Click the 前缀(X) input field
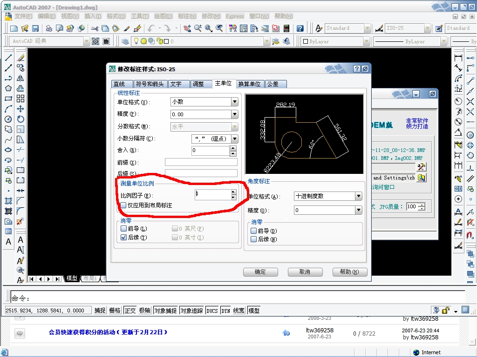Viewport: 477px width, 357px height. [x=201, y=162]
